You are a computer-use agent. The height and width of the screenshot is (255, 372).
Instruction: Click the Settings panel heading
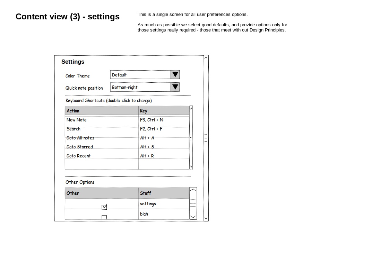(x=73, y=62)
